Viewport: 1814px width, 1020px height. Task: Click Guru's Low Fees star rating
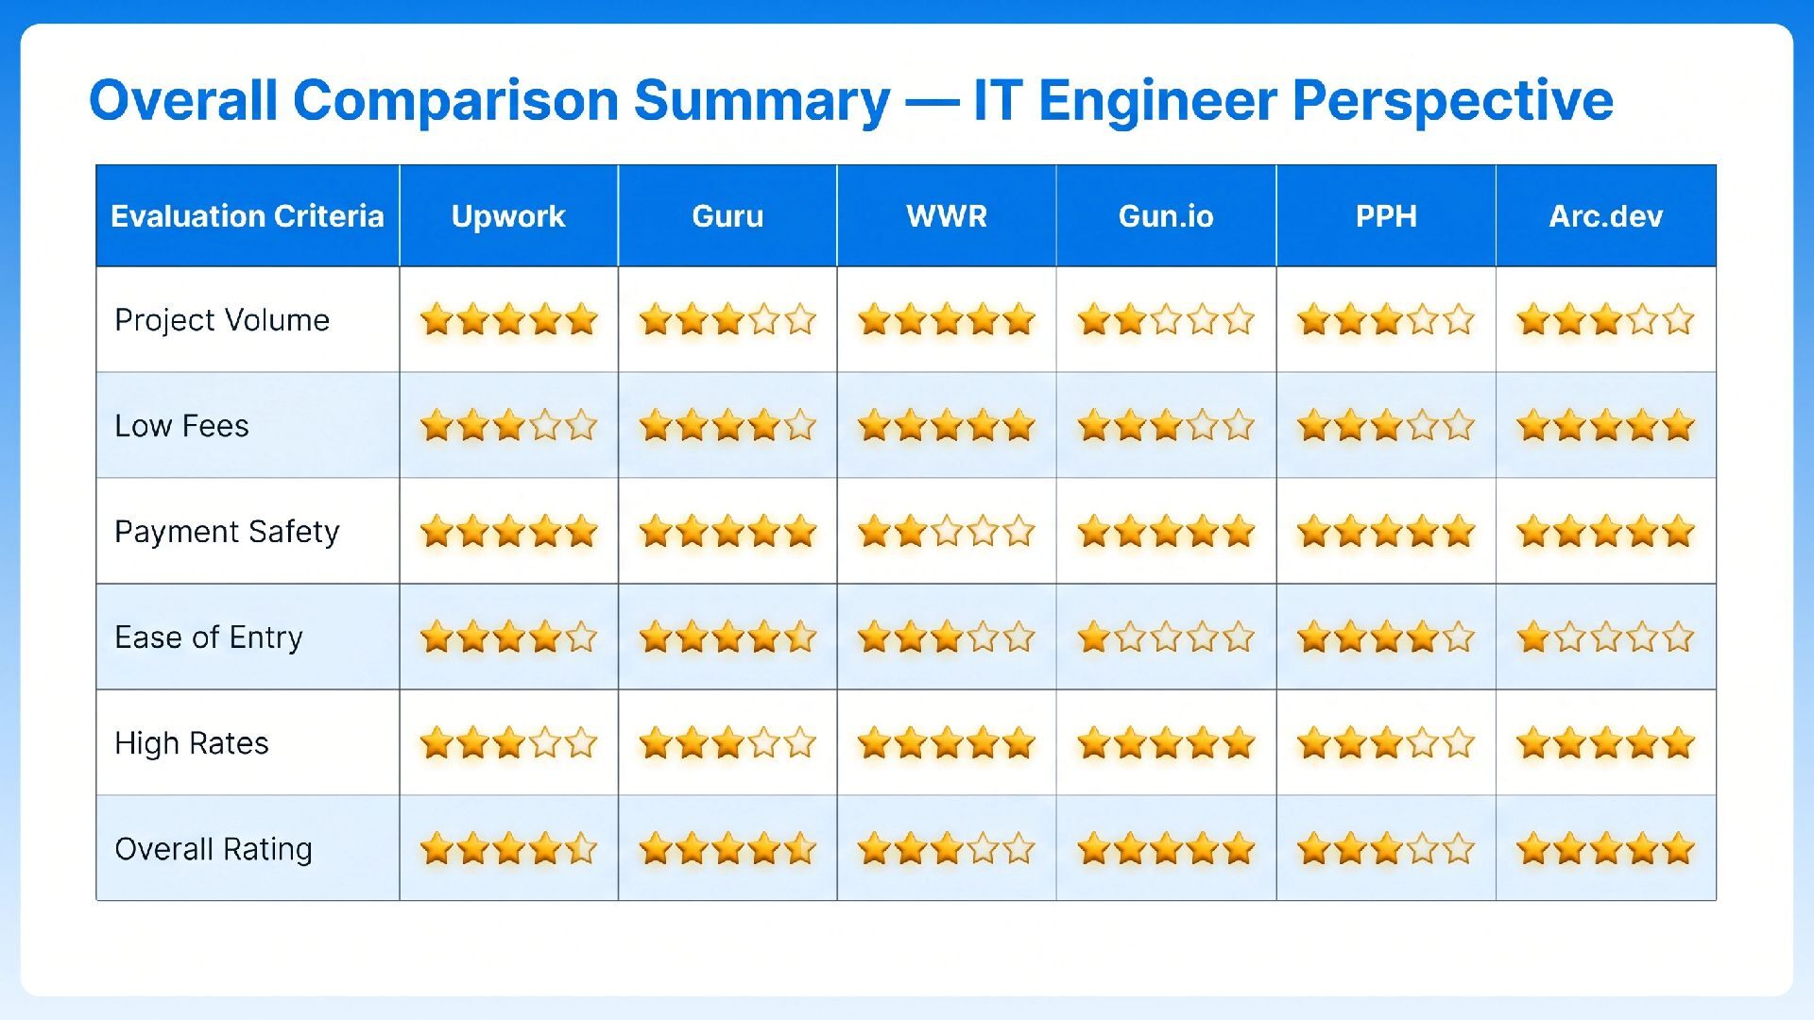(727, 425)
